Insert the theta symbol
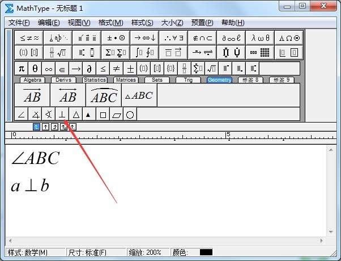 coord(35,69)
